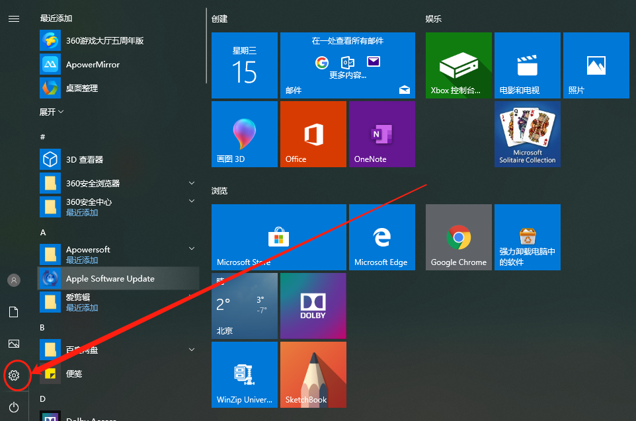Click the Power button icon
Screen dimensions: 636x421
pyautogui.click(x=14, y=407)
